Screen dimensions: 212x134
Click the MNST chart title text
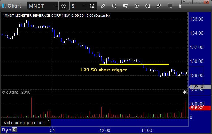click(56, 16)
